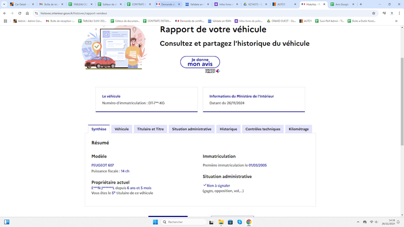
Task: Open the Contrôles techniques tab
Action: click(263, 129)
